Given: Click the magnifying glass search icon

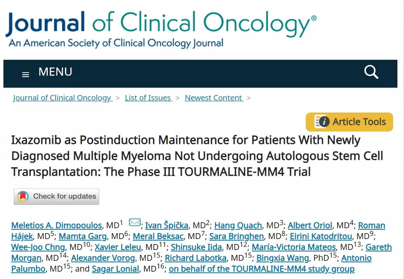Looking at the screenshot, I should pyautogui.click(x=371, y=72).
